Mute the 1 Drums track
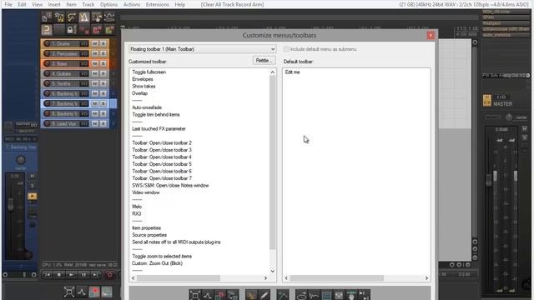 tap(94, 43)
